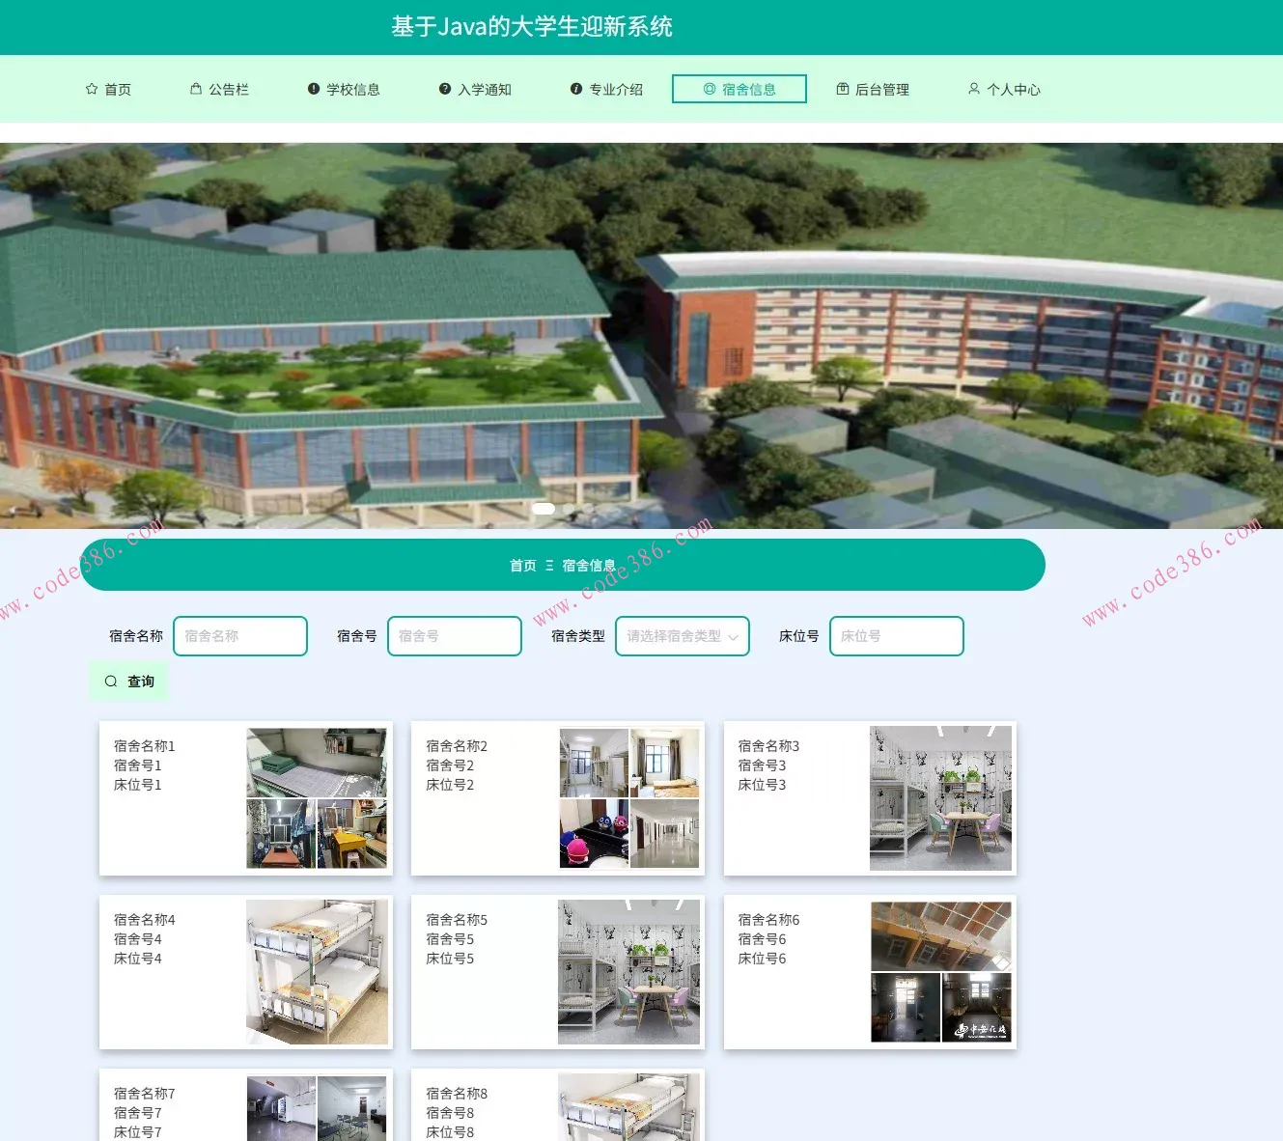The width and height of the screenshot is (1283, 1141).
Task: Click the 宿舍名称5 card title
Action: (457, 920)
